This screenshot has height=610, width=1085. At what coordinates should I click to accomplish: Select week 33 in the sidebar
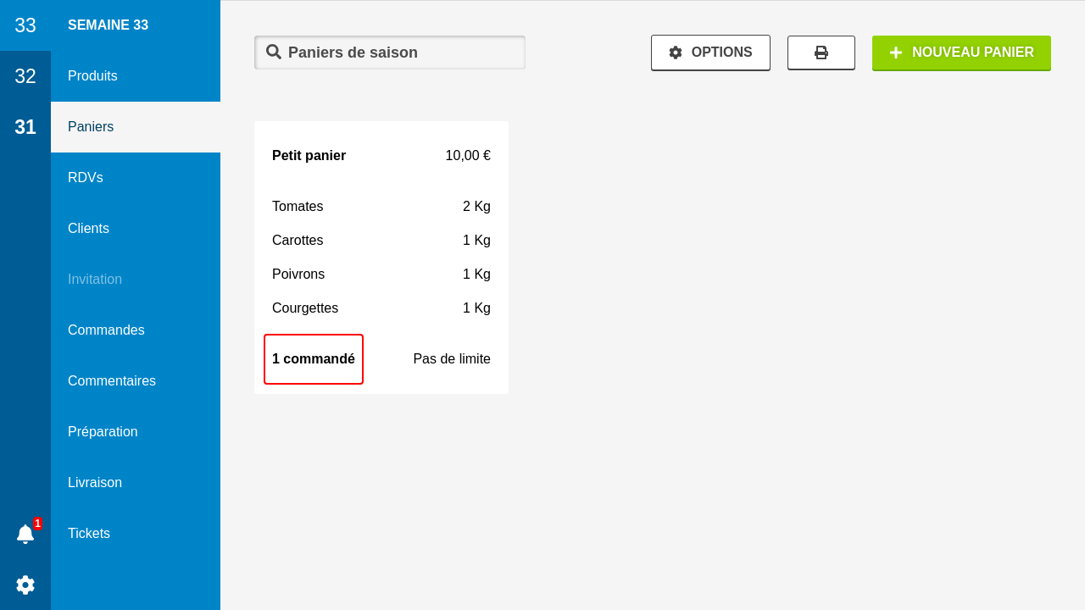coord(25,25)
